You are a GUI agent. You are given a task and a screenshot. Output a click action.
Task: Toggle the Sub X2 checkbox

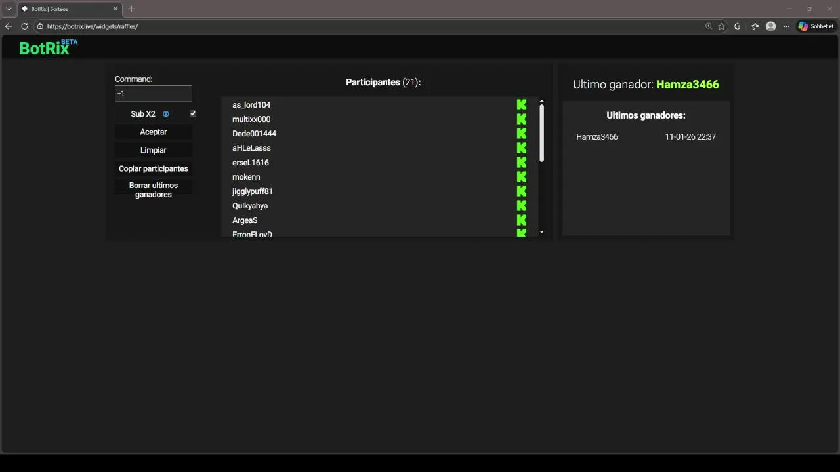point(193,113)
